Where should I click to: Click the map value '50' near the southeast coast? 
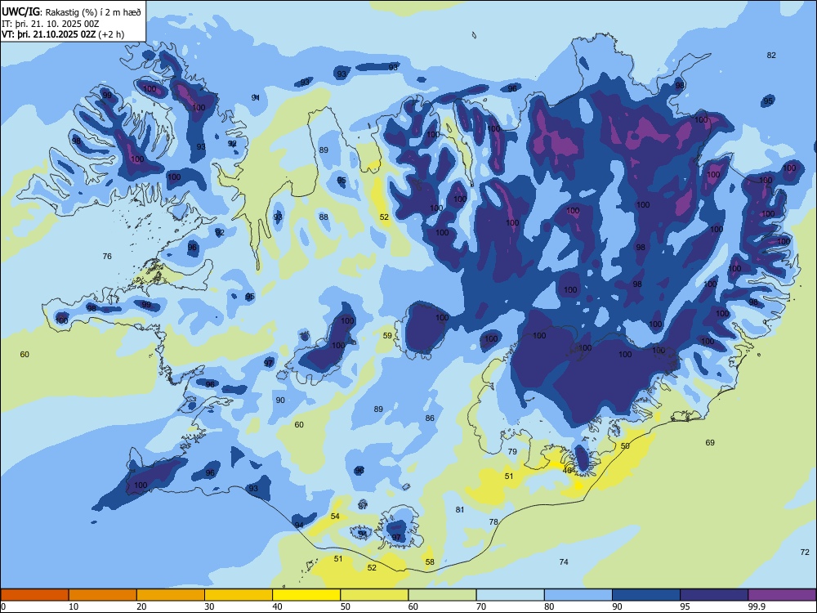point(625,446)
